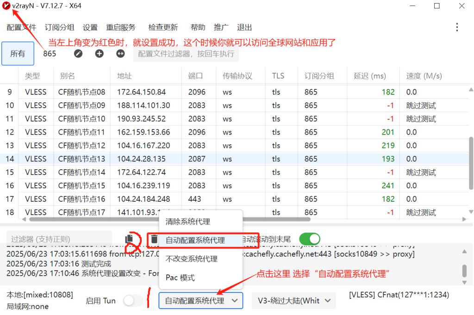Select 不改变系统代理 from the popup list
This screenshot has width=474, height=315.
(201, 259)
